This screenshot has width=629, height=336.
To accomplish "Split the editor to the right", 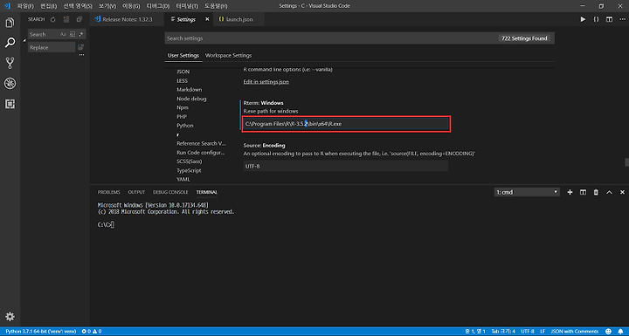I will 610,19.
